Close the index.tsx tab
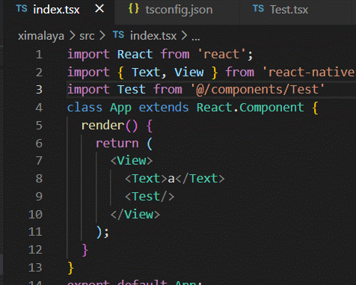 [99, 9]
